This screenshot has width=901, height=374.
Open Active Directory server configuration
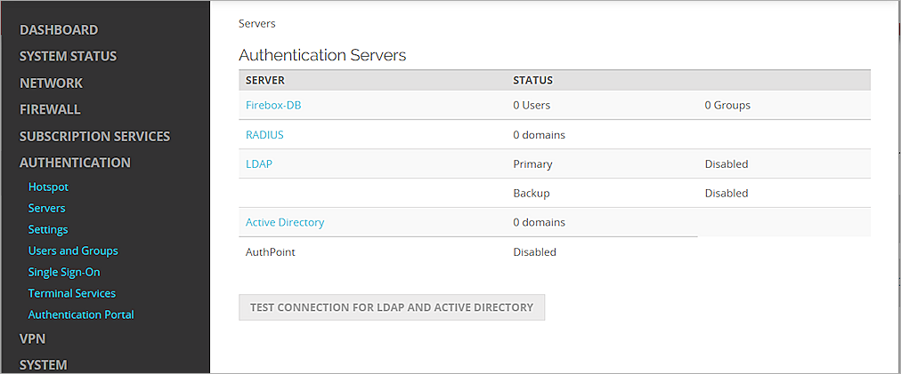tap(285, 223)
